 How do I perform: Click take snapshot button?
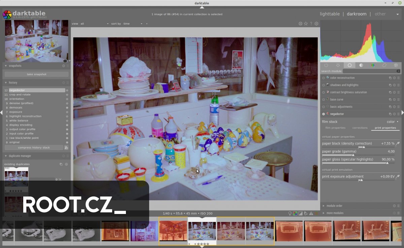pos(37,74)
